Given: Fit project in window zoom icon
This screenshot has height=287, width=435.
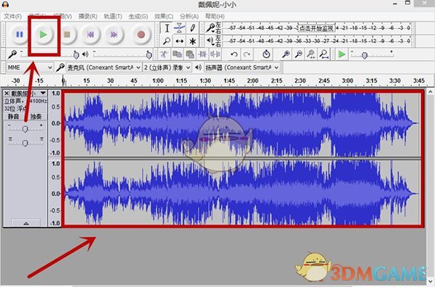Looking at the screenshot, I should (x=324, y=54).
